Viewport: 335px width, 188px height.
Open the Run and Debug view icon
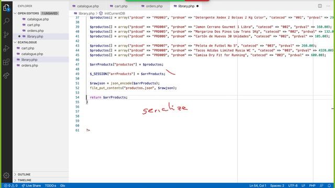point(6,48)
